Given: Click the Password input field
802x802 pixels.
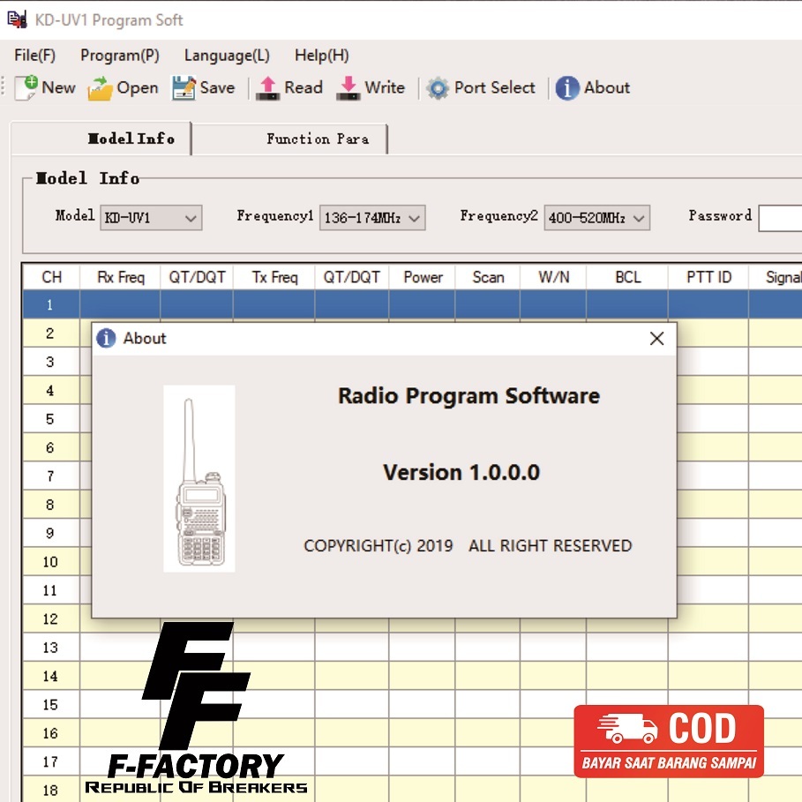Looking at the screenshot, I should pyautogui.click(x=779, y=218).
